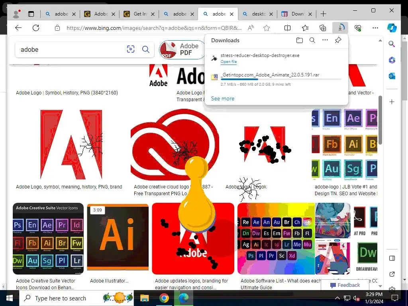
Task: Open Adobe Creative Suite Vector Icons thumbnail
Action: coord(48,239)
